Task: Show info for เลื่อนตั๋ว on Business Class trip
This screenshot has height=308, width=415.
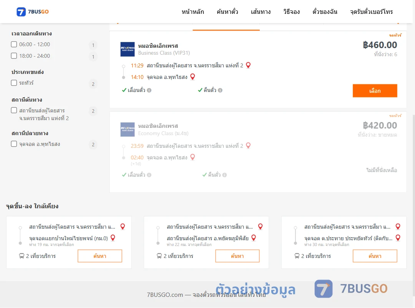Action: pos(149,90)
